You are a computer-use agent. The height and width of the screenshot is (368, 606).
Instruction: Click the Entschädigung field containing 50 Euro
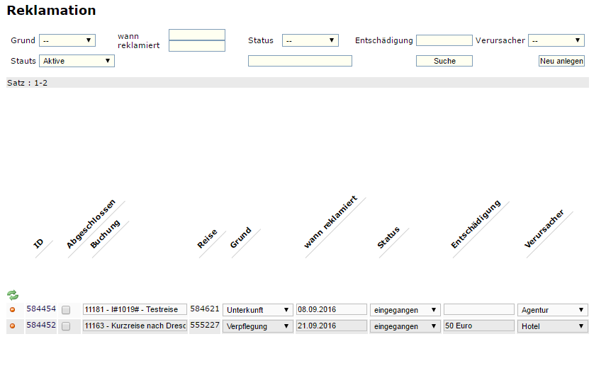pyautogui.click(x=478, y=326)
